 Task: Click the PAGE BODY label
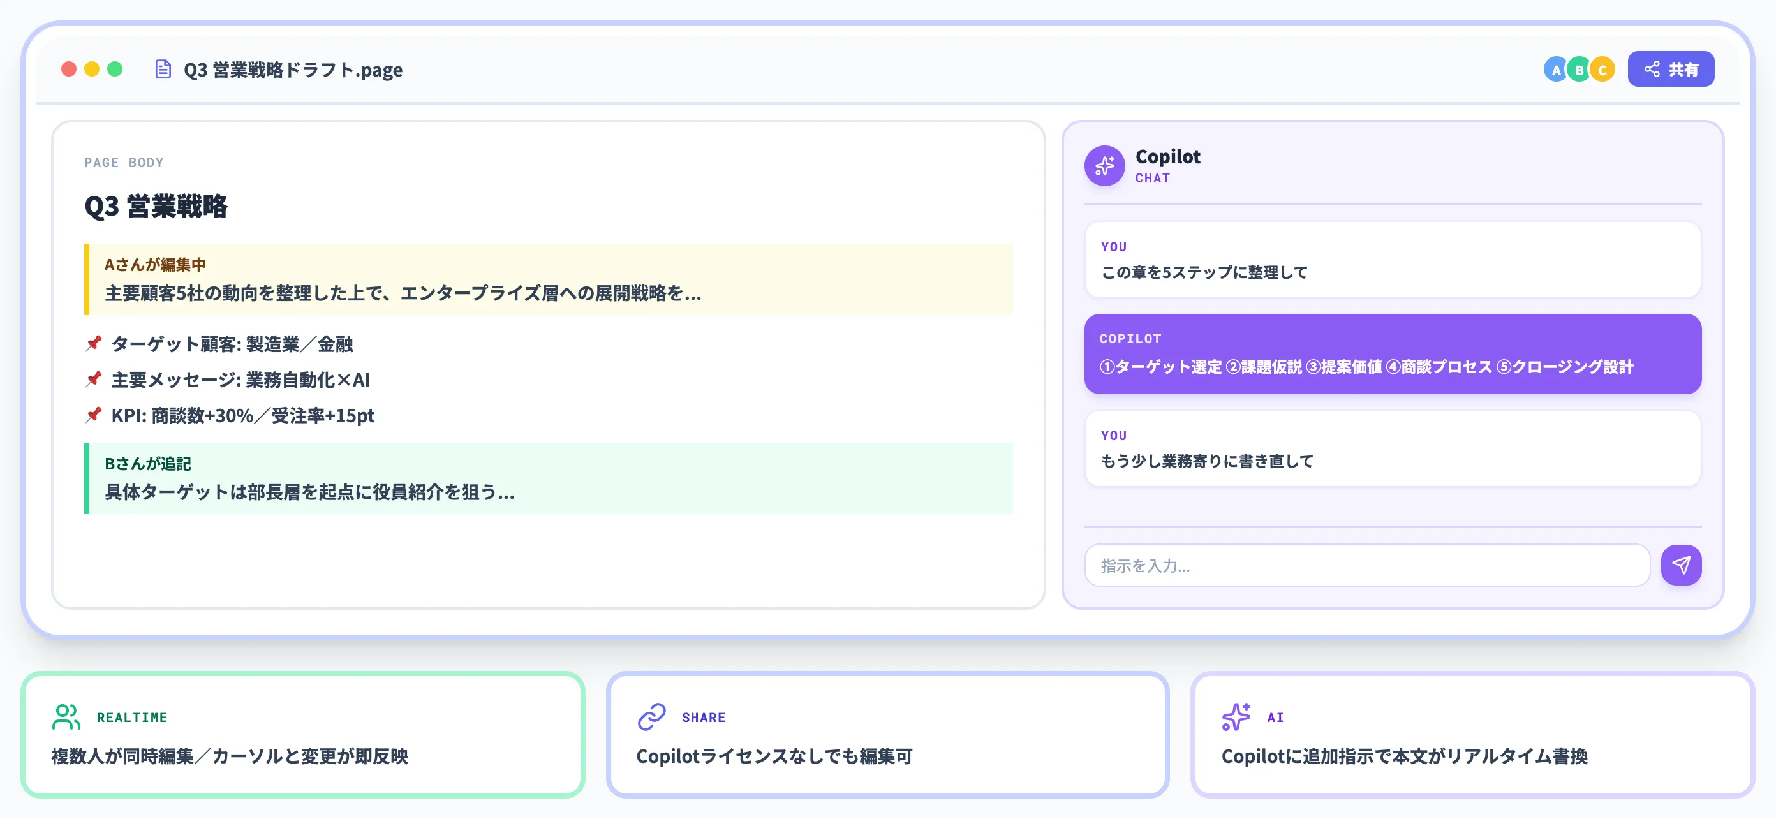[x=124, y=163]
